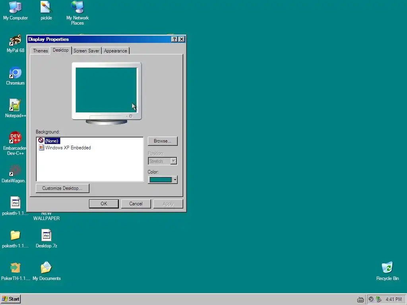Expand the Color picker dropdown arrow
Viewport: 407px width, 305px height.
coord(175,180)
